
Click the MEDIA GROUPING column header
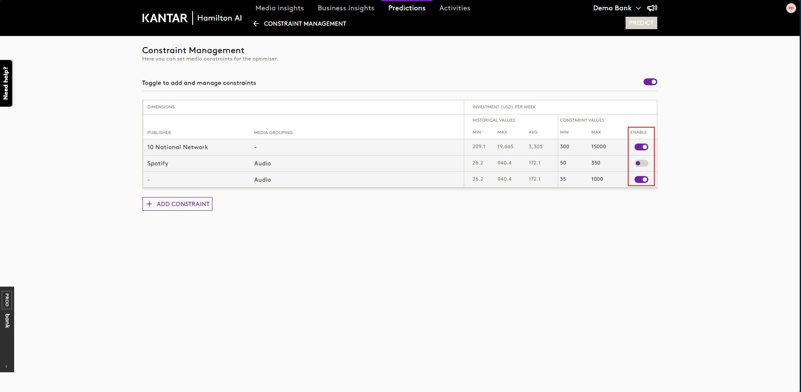[273, 133]
